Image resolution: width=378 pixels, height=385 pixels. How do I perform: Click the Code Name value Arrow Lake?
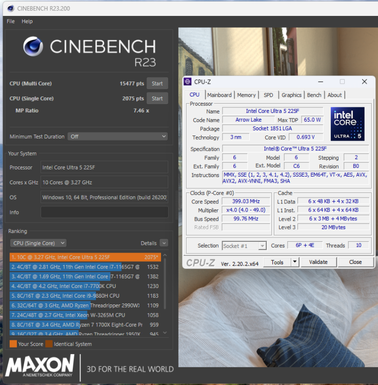tap(248, 120)
